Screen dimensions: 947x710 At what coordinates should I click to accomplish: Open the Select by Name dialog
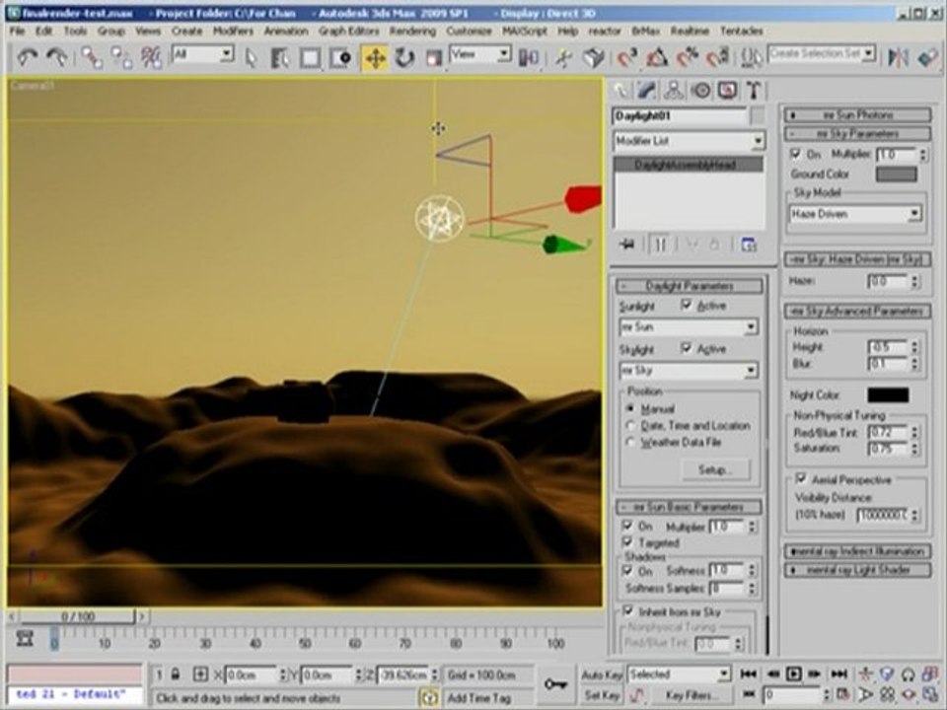pyautogui.click(x=280, y=58)
